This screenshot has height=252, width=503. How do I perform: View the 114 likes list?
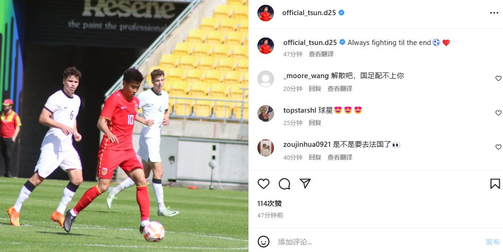[269, 204]
